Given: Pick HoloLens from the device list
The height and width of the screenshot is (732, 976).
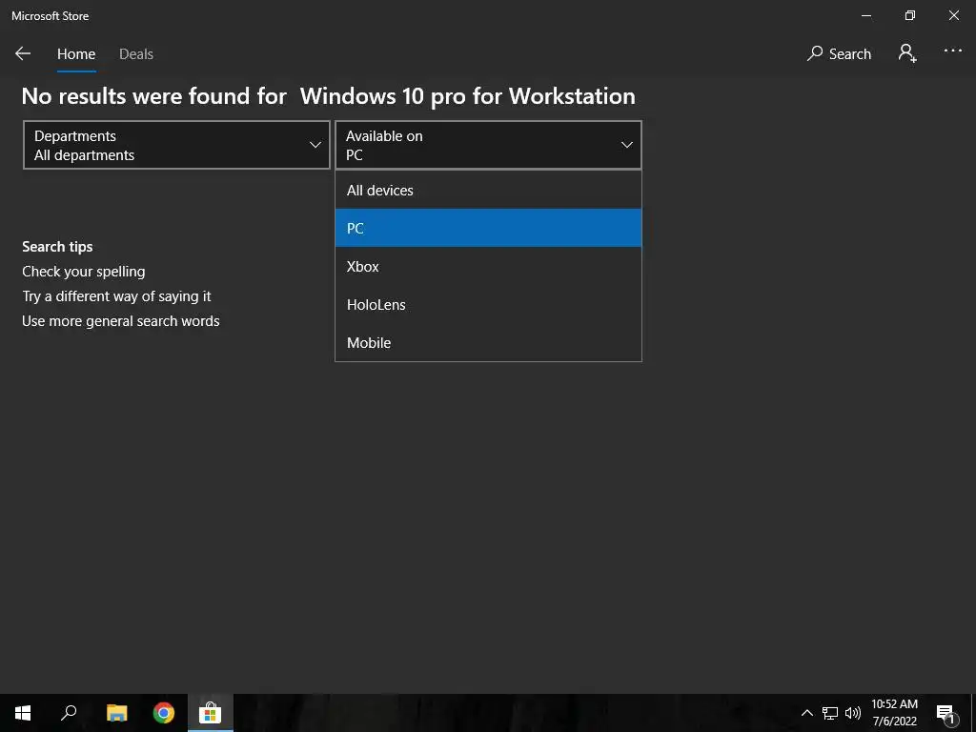Looking at the screenshot, I should point(488,304).
